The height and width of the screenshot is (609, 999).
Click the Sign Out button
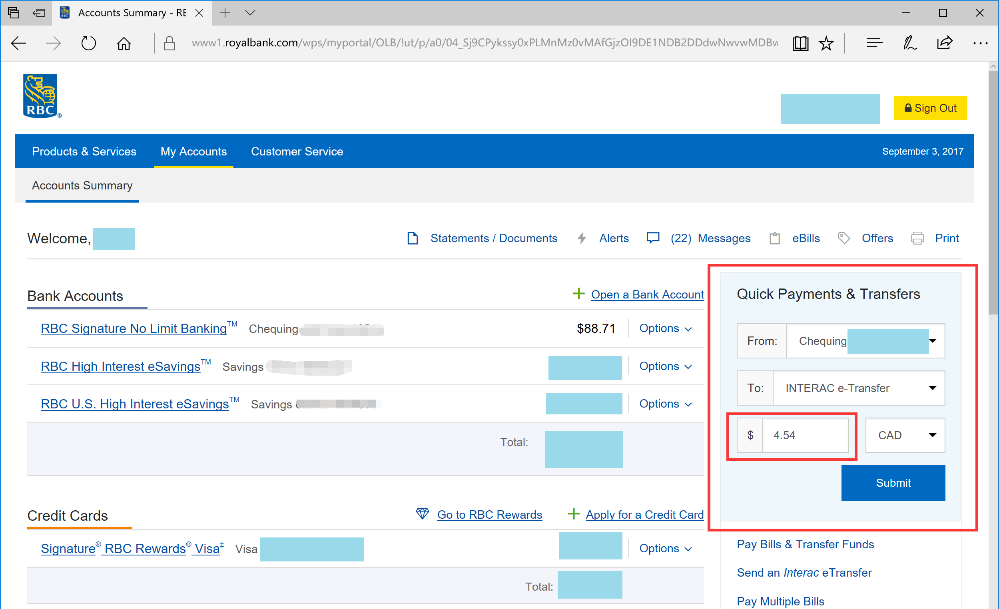tap(930, 108)
